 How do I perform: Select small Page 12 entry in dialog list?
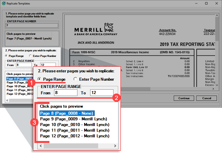tap(20, 94)
